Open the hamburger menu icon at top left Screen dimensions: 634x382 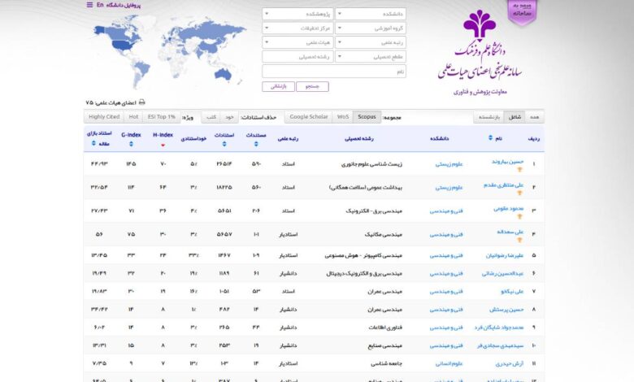click(x=89, y=5)
